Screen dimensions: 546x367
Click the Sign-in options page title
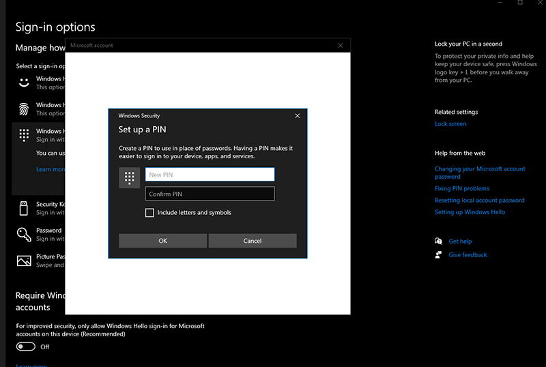click(55, 27)
